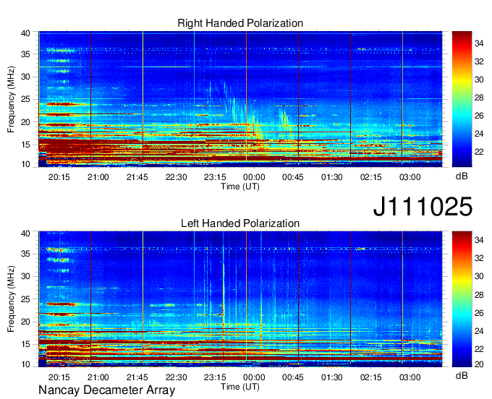
Task: Click the 30 MHz tick of Right Handed plot
Action: [x=25, y=77]
